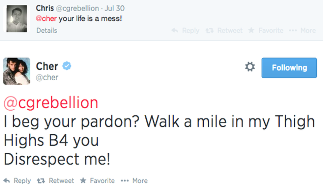Expand Details on Chris's tweet

pyautogui.click(x=46, y=31)
